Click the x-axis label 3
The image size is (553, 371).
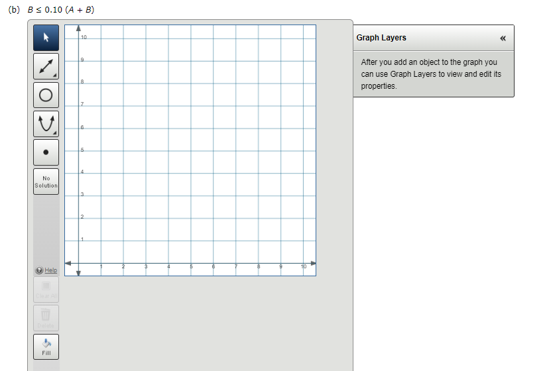pos(146,267)
